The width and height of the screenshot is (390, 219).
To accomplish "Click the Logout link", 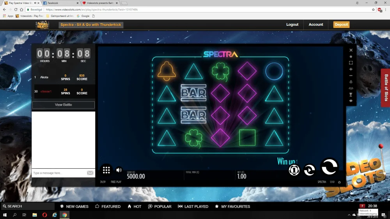I will pyautogui.click(x=292, y=25).
